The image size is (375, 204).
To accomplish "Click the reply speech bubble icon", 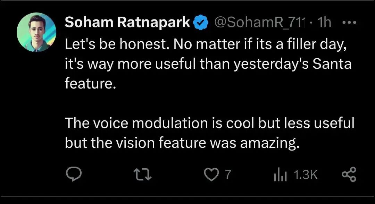I will coord(74,175).
